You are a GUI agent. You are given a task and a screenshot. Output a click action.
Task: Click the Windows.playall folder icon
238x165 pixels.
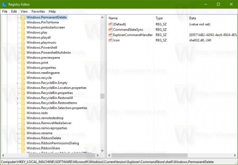point(23,37)
